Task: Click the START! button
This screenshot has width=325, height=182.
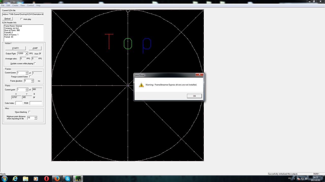Action: (15, 48)
